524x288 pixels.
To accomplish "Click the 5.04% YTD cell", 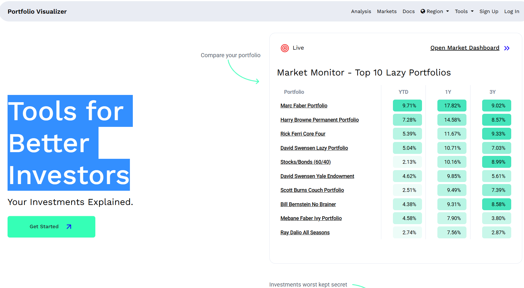I will [x=407, y=148].
